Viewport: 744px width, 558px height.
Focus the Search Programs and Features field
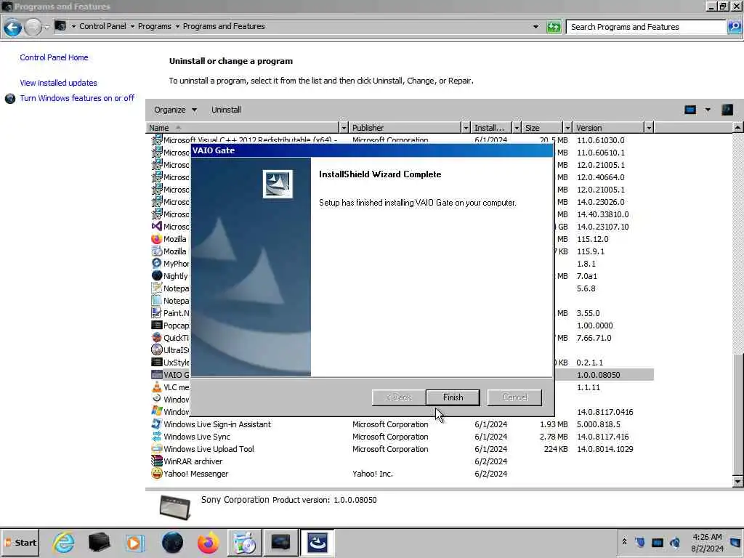pyautogui.click(x=646, y=27)
